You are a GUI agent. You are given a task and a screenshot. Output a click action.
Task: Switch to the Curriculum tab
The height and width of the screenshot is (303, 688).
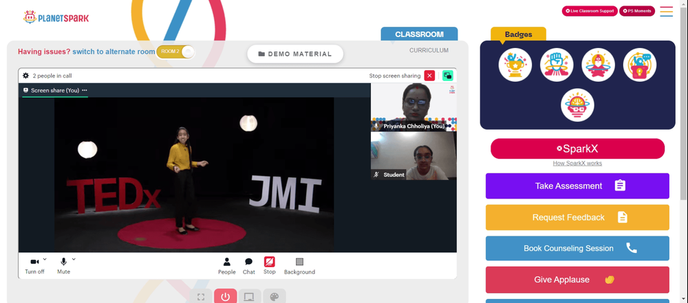(x=429, y=50)
